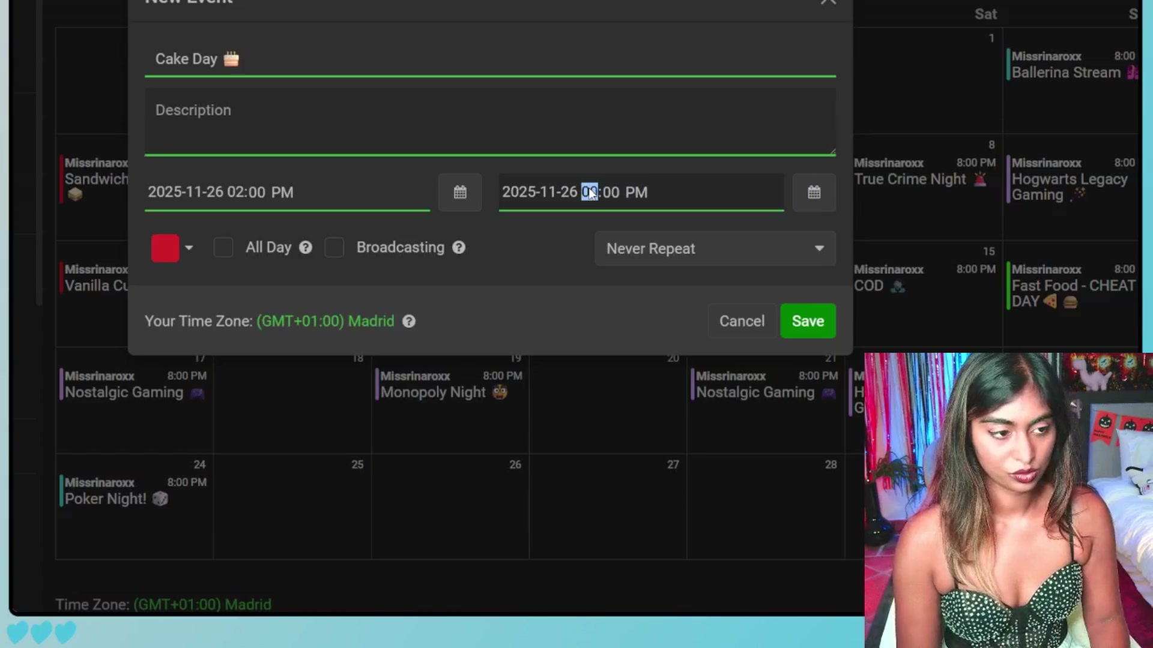The image size is (1153, 648).
Task: Open Nostalgic Gaming event on the 21st
Action: click(766, 385)
